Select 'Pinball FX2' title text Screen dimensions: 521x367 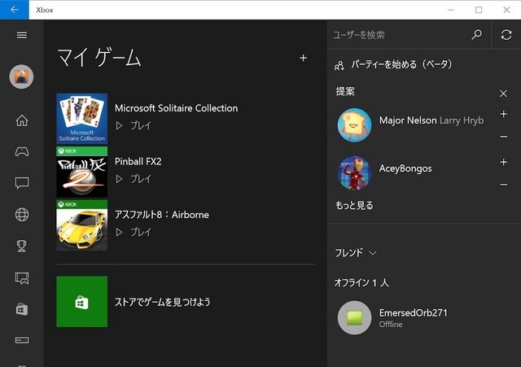pos(138,161)
